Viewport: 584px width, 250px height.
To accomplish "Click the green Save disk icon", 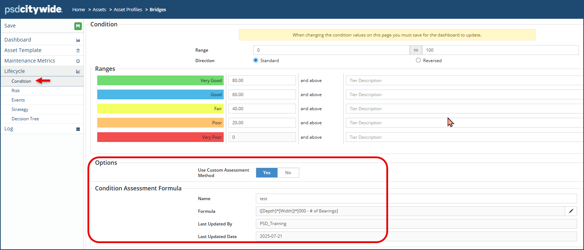I will click(78, 26).
